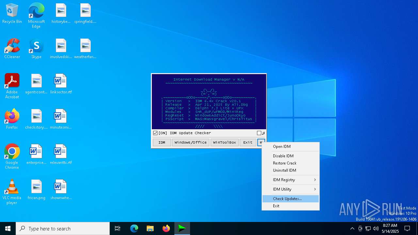
Task: Open Firefox desktop shortcut
Action: tap(12, 119)
